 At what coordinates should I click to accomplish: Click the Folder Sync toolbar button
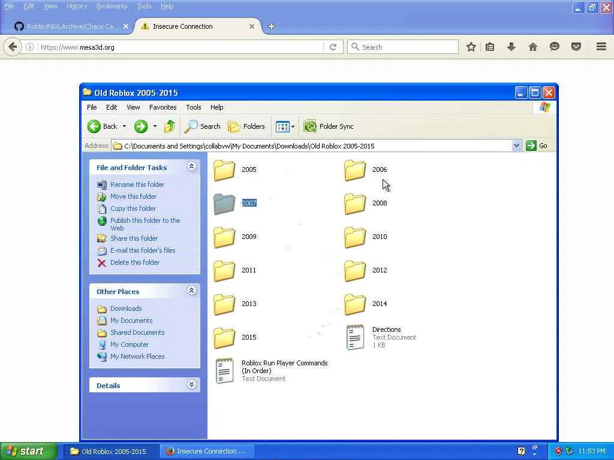(x=329, y=126)
